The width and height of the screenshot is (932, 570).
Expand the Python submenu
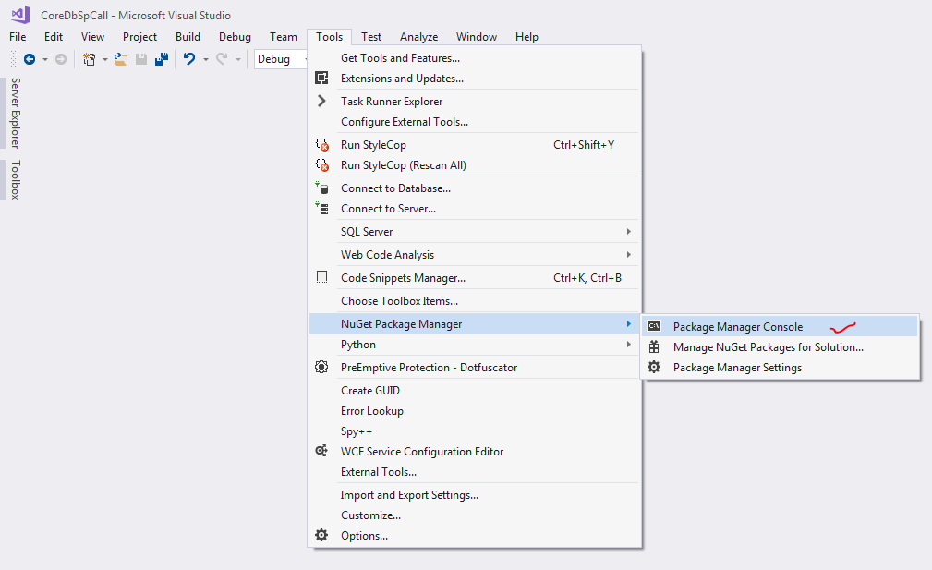[x=358, y=345]
